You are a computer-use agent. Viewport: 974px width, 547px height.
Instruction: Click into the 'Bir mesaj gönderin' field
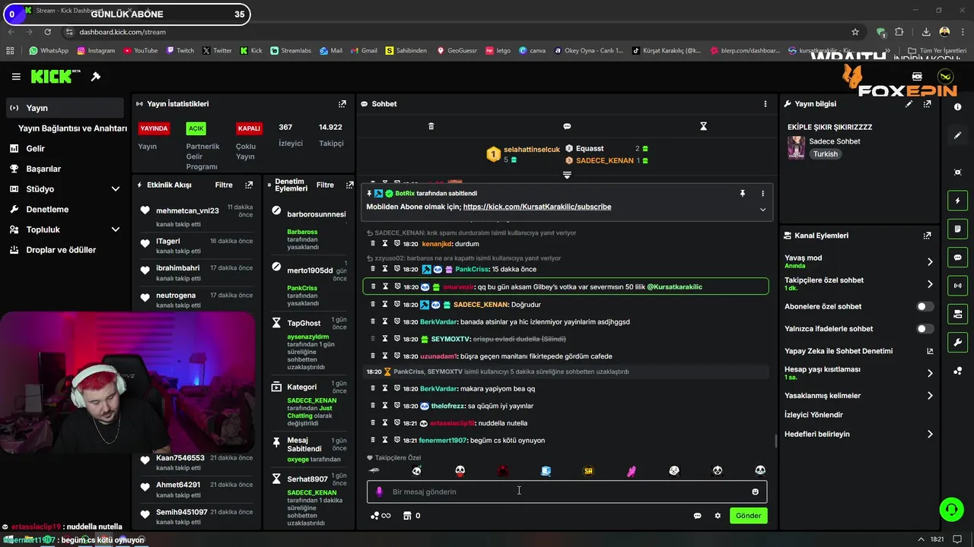click(x=567, y=492)
